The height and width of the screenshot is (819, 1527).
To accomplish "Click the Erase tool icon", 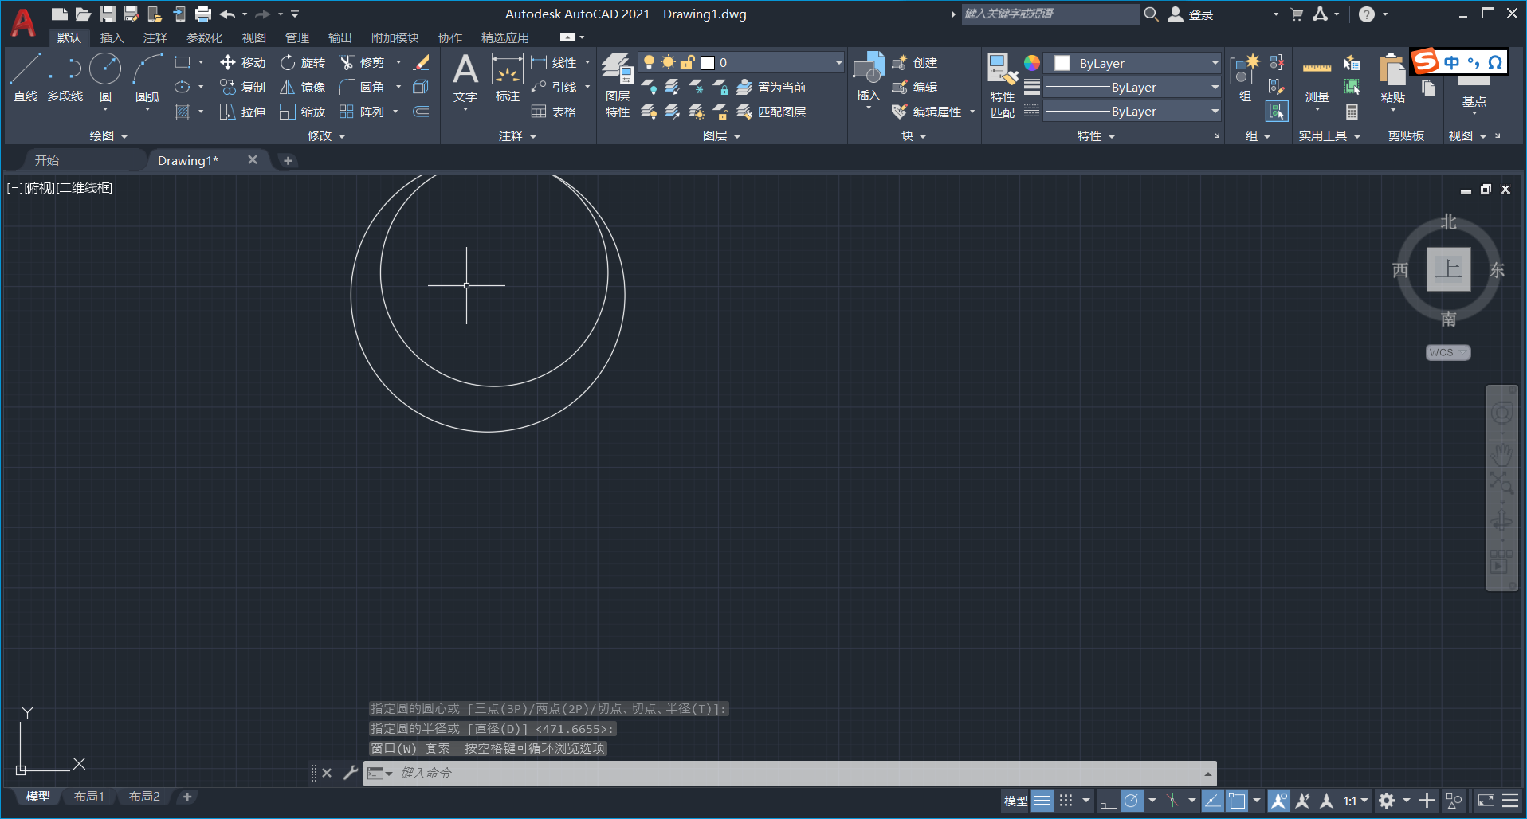I will (422, 62).
